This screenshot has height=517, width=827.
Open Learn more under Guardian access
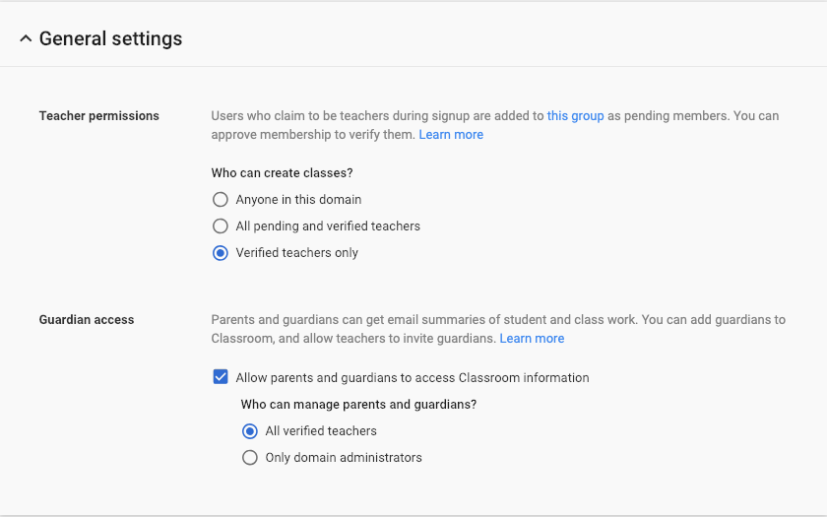532,339
